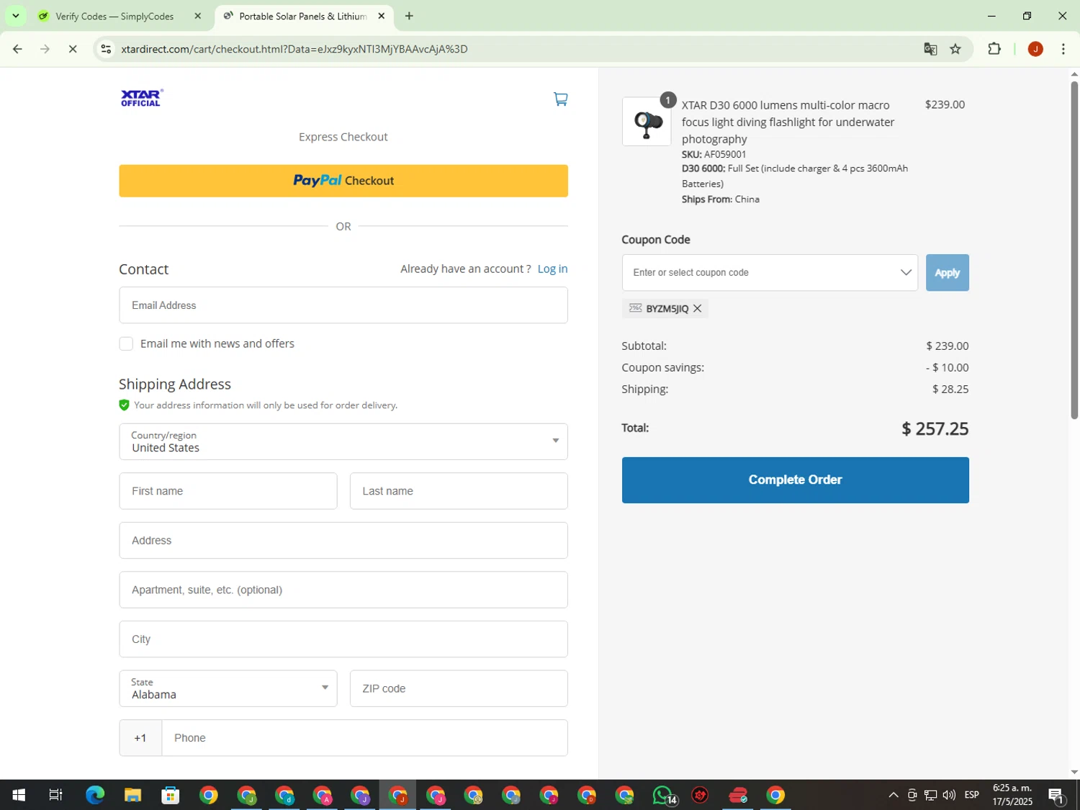
Task: Open the network status tray icon
Action: [930, 795]
